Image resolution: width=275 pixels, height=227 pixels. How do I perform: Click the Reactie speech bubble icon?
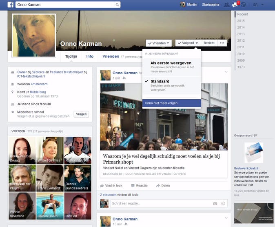[133, 185]
